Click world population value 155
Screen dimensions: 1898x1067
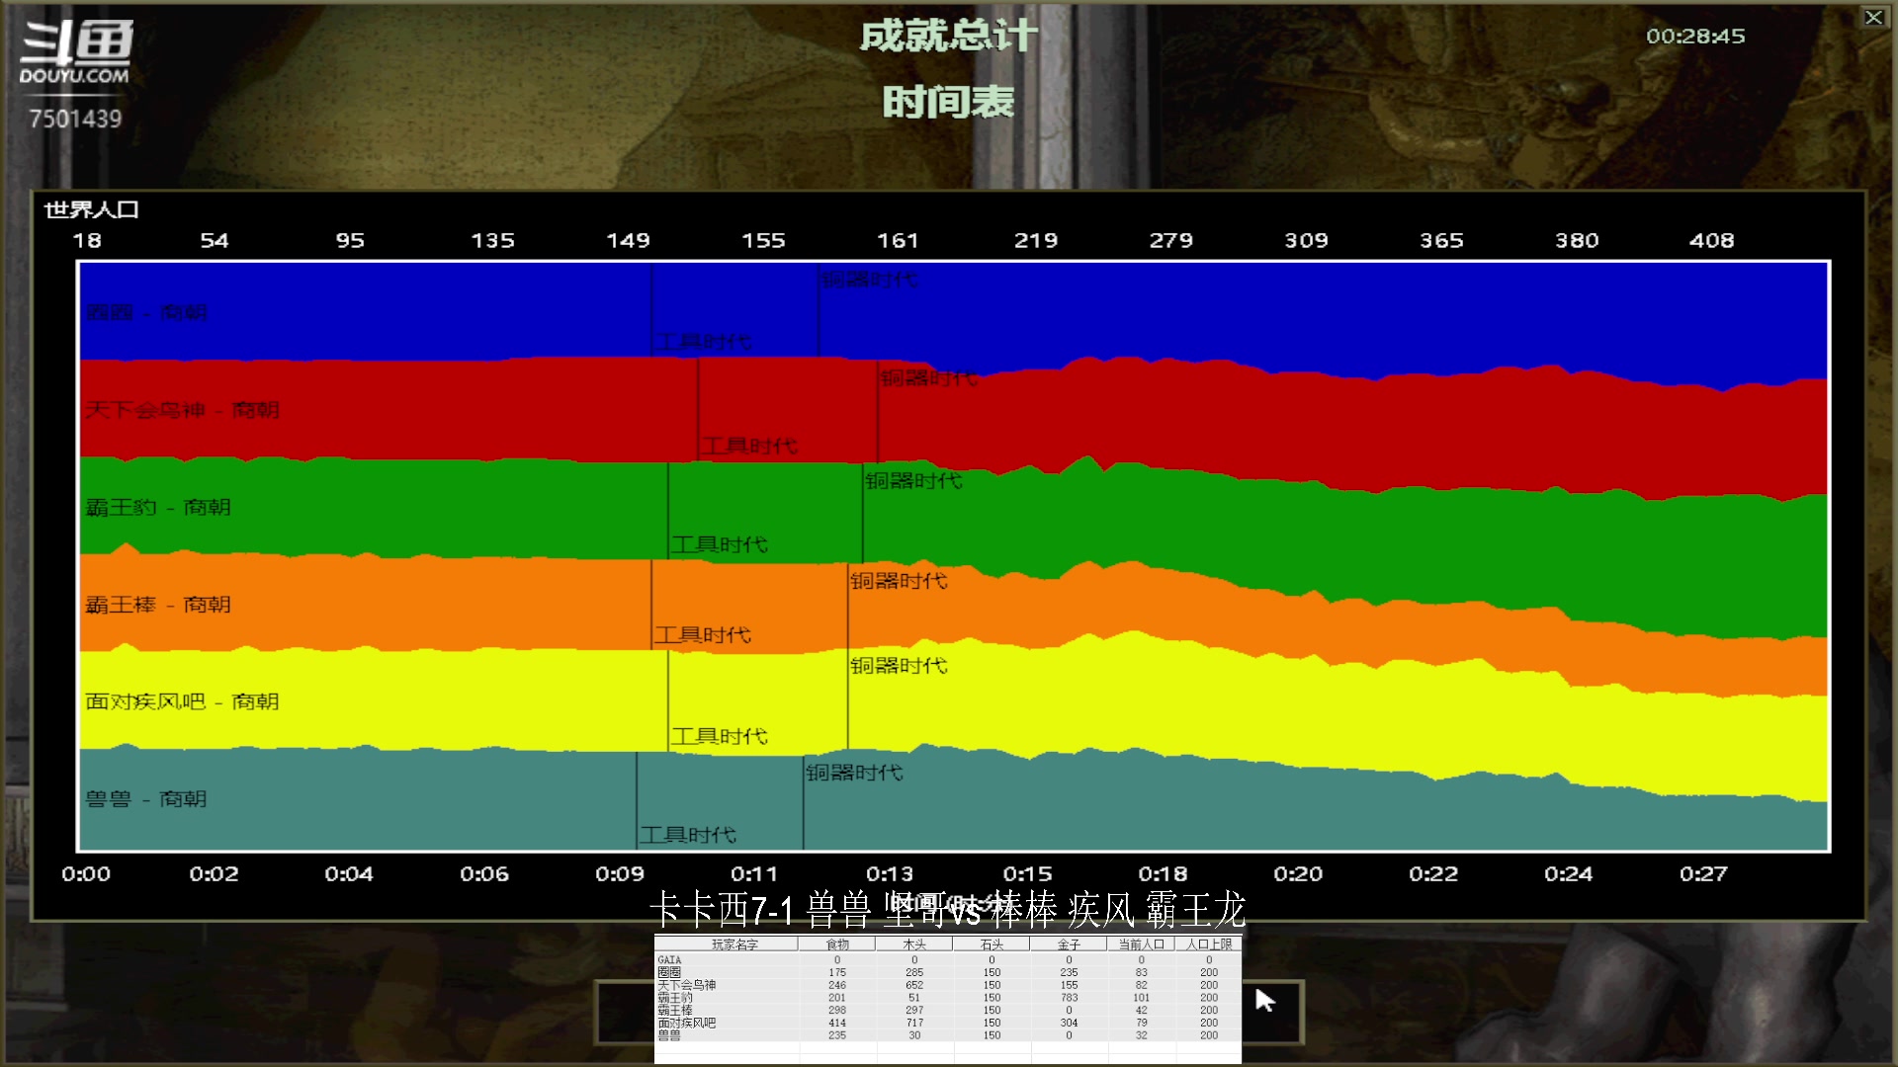pos(763,240)
